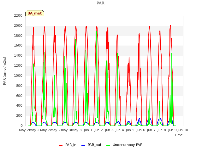Click the 2200 y-axis tick value
This screenshot has width=202, height=151.
pos(18,15)
